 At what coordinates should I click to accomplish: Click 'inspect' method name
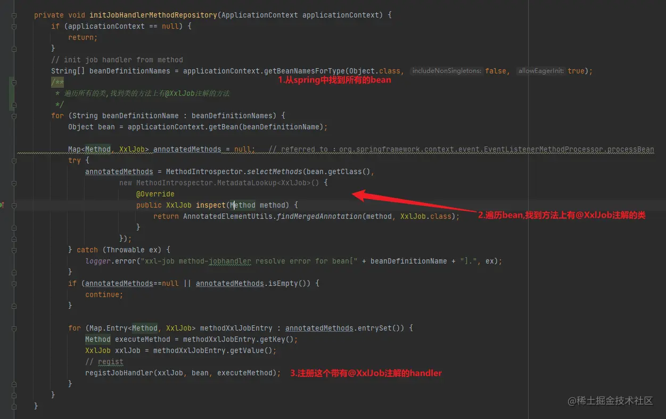[x=211, y=205]
